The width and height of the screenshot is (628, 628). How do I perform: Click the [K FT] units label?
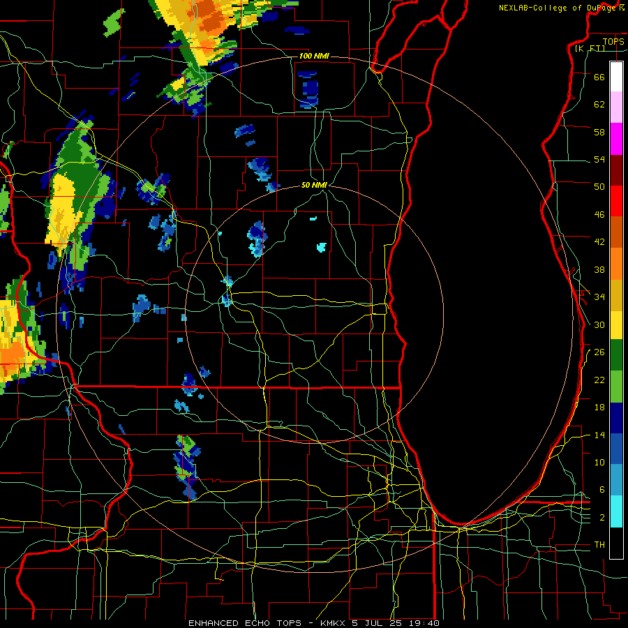tap(590, 49)
